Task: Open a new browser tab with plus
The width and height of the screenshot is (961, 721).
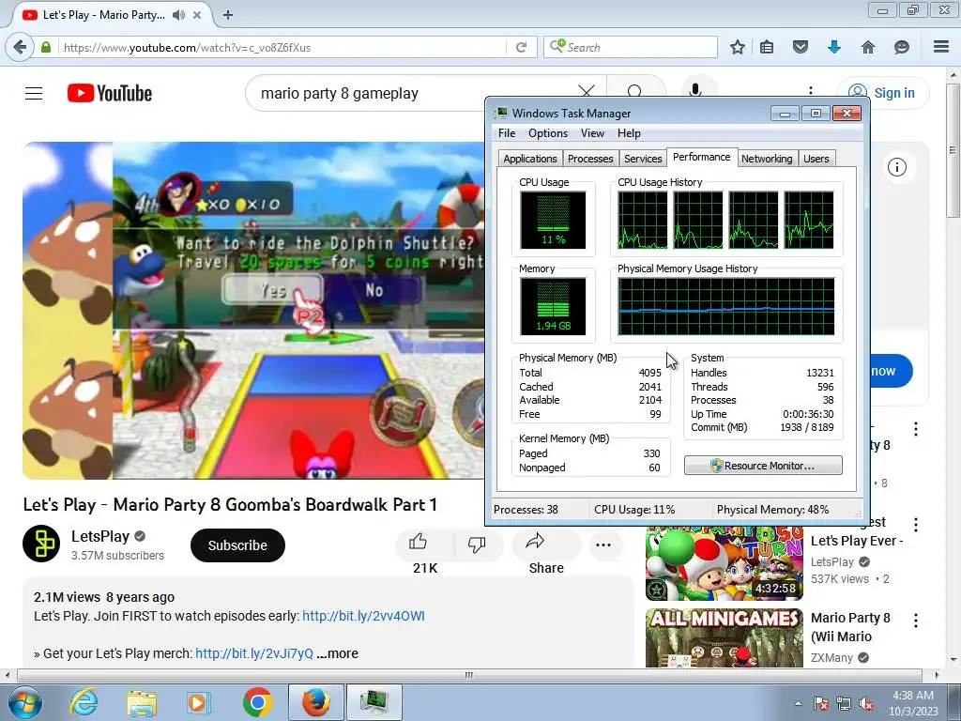Action: [228, 15]
